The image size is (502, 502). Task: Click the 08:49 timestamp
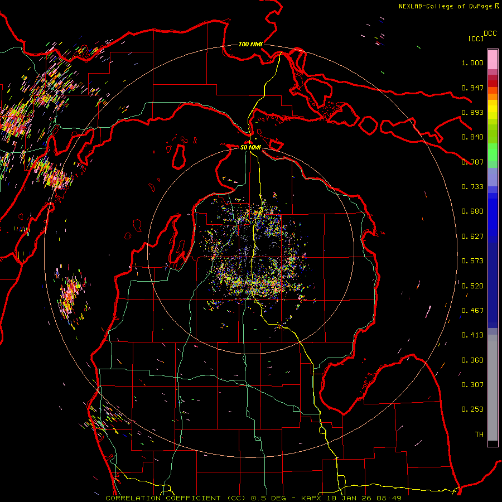point(389,498)
